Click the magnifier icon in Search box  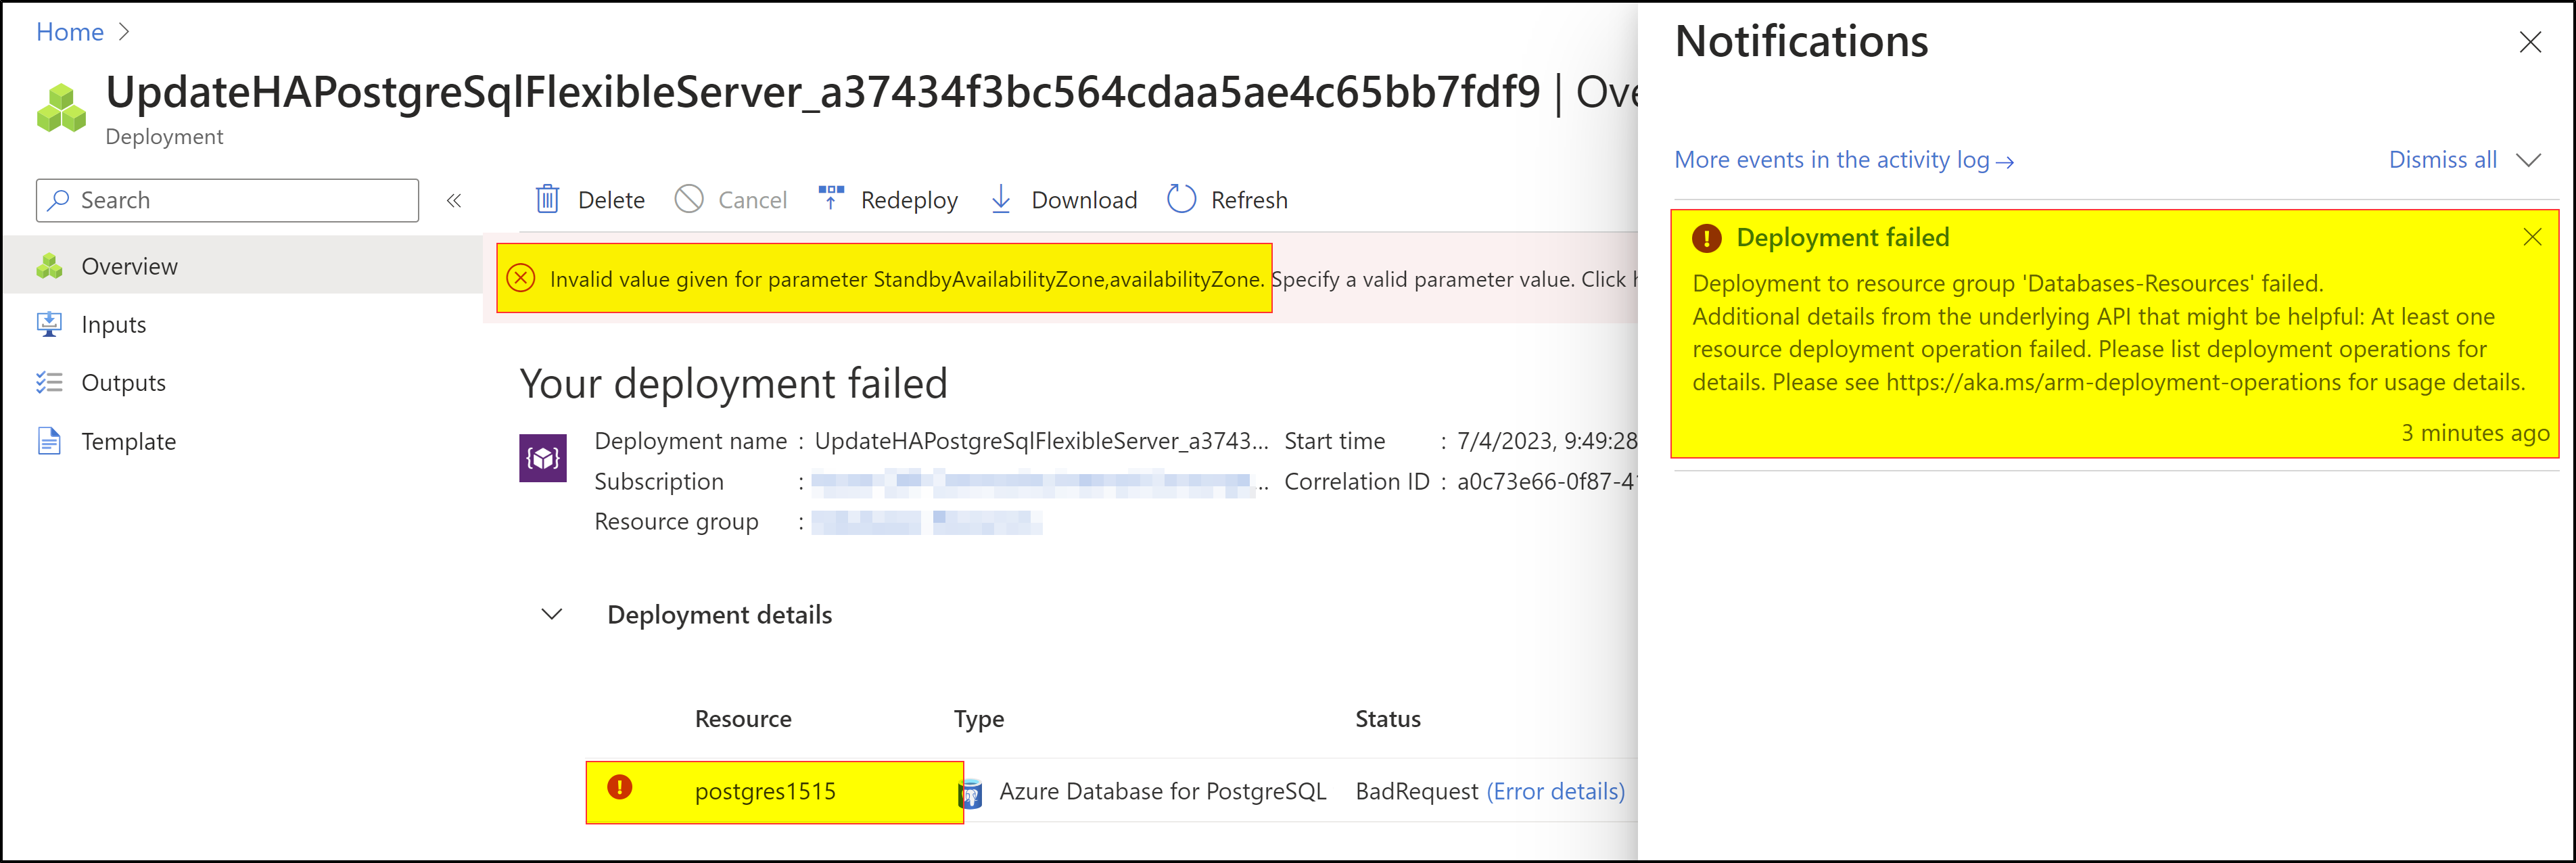pyautogui.click(x=59, y=200)
